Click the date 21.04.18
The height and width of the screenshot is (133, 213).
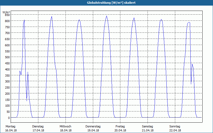(x=148, y=130)
